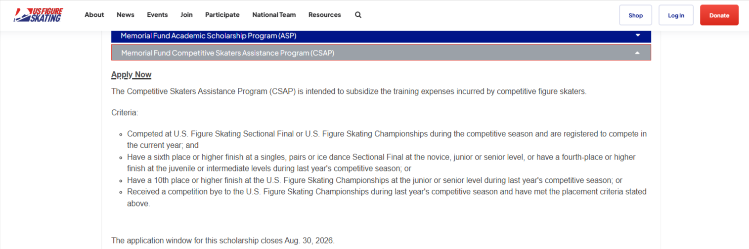Screen dimensions: 749x249
Task: Open the Resources menu
Action: point(325,15)
